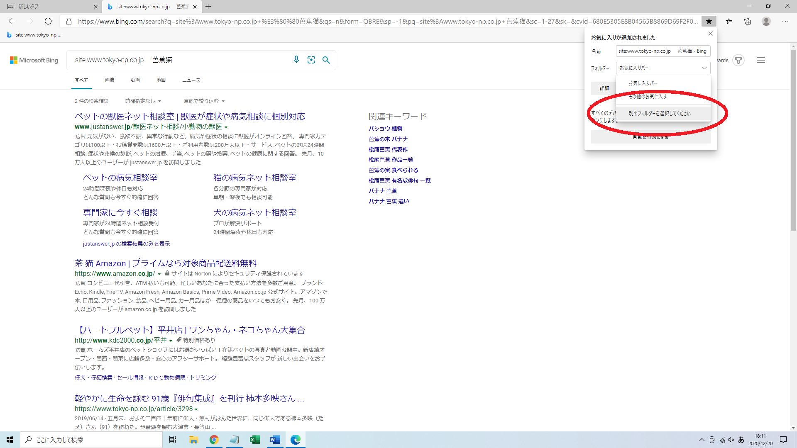
Task: Open the Bing hamburger menu
Action: (761, 60)
